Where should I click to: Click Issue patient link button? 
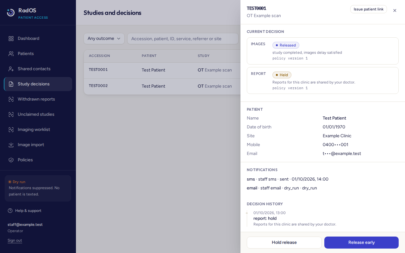point(368,9)
